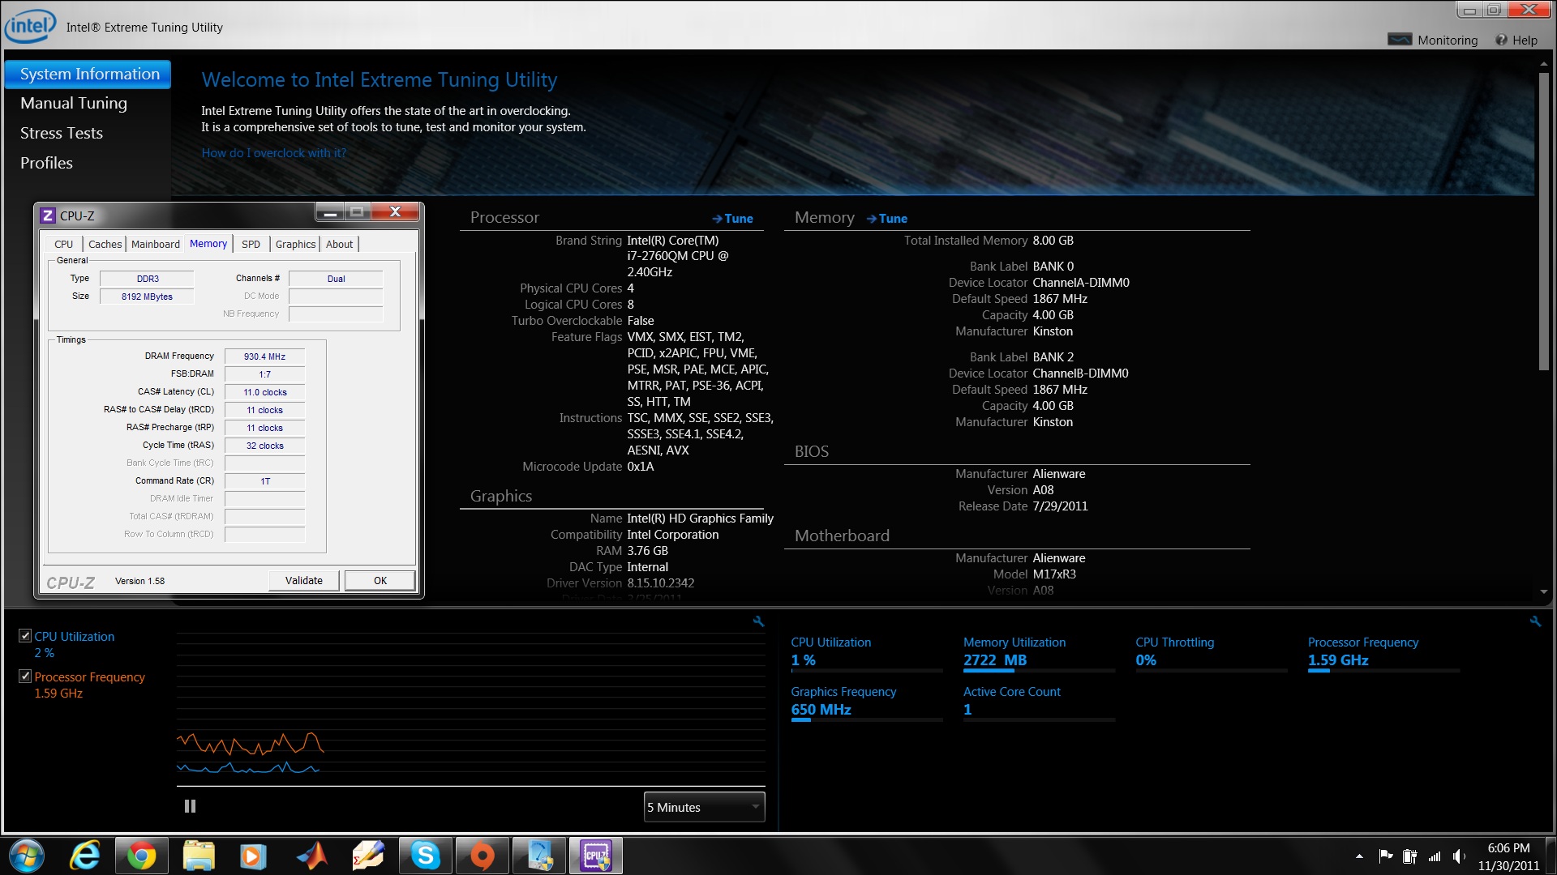Launch MATLAB from taskbar
This screenshot has height=875, width=1557.
coord(311,856)
